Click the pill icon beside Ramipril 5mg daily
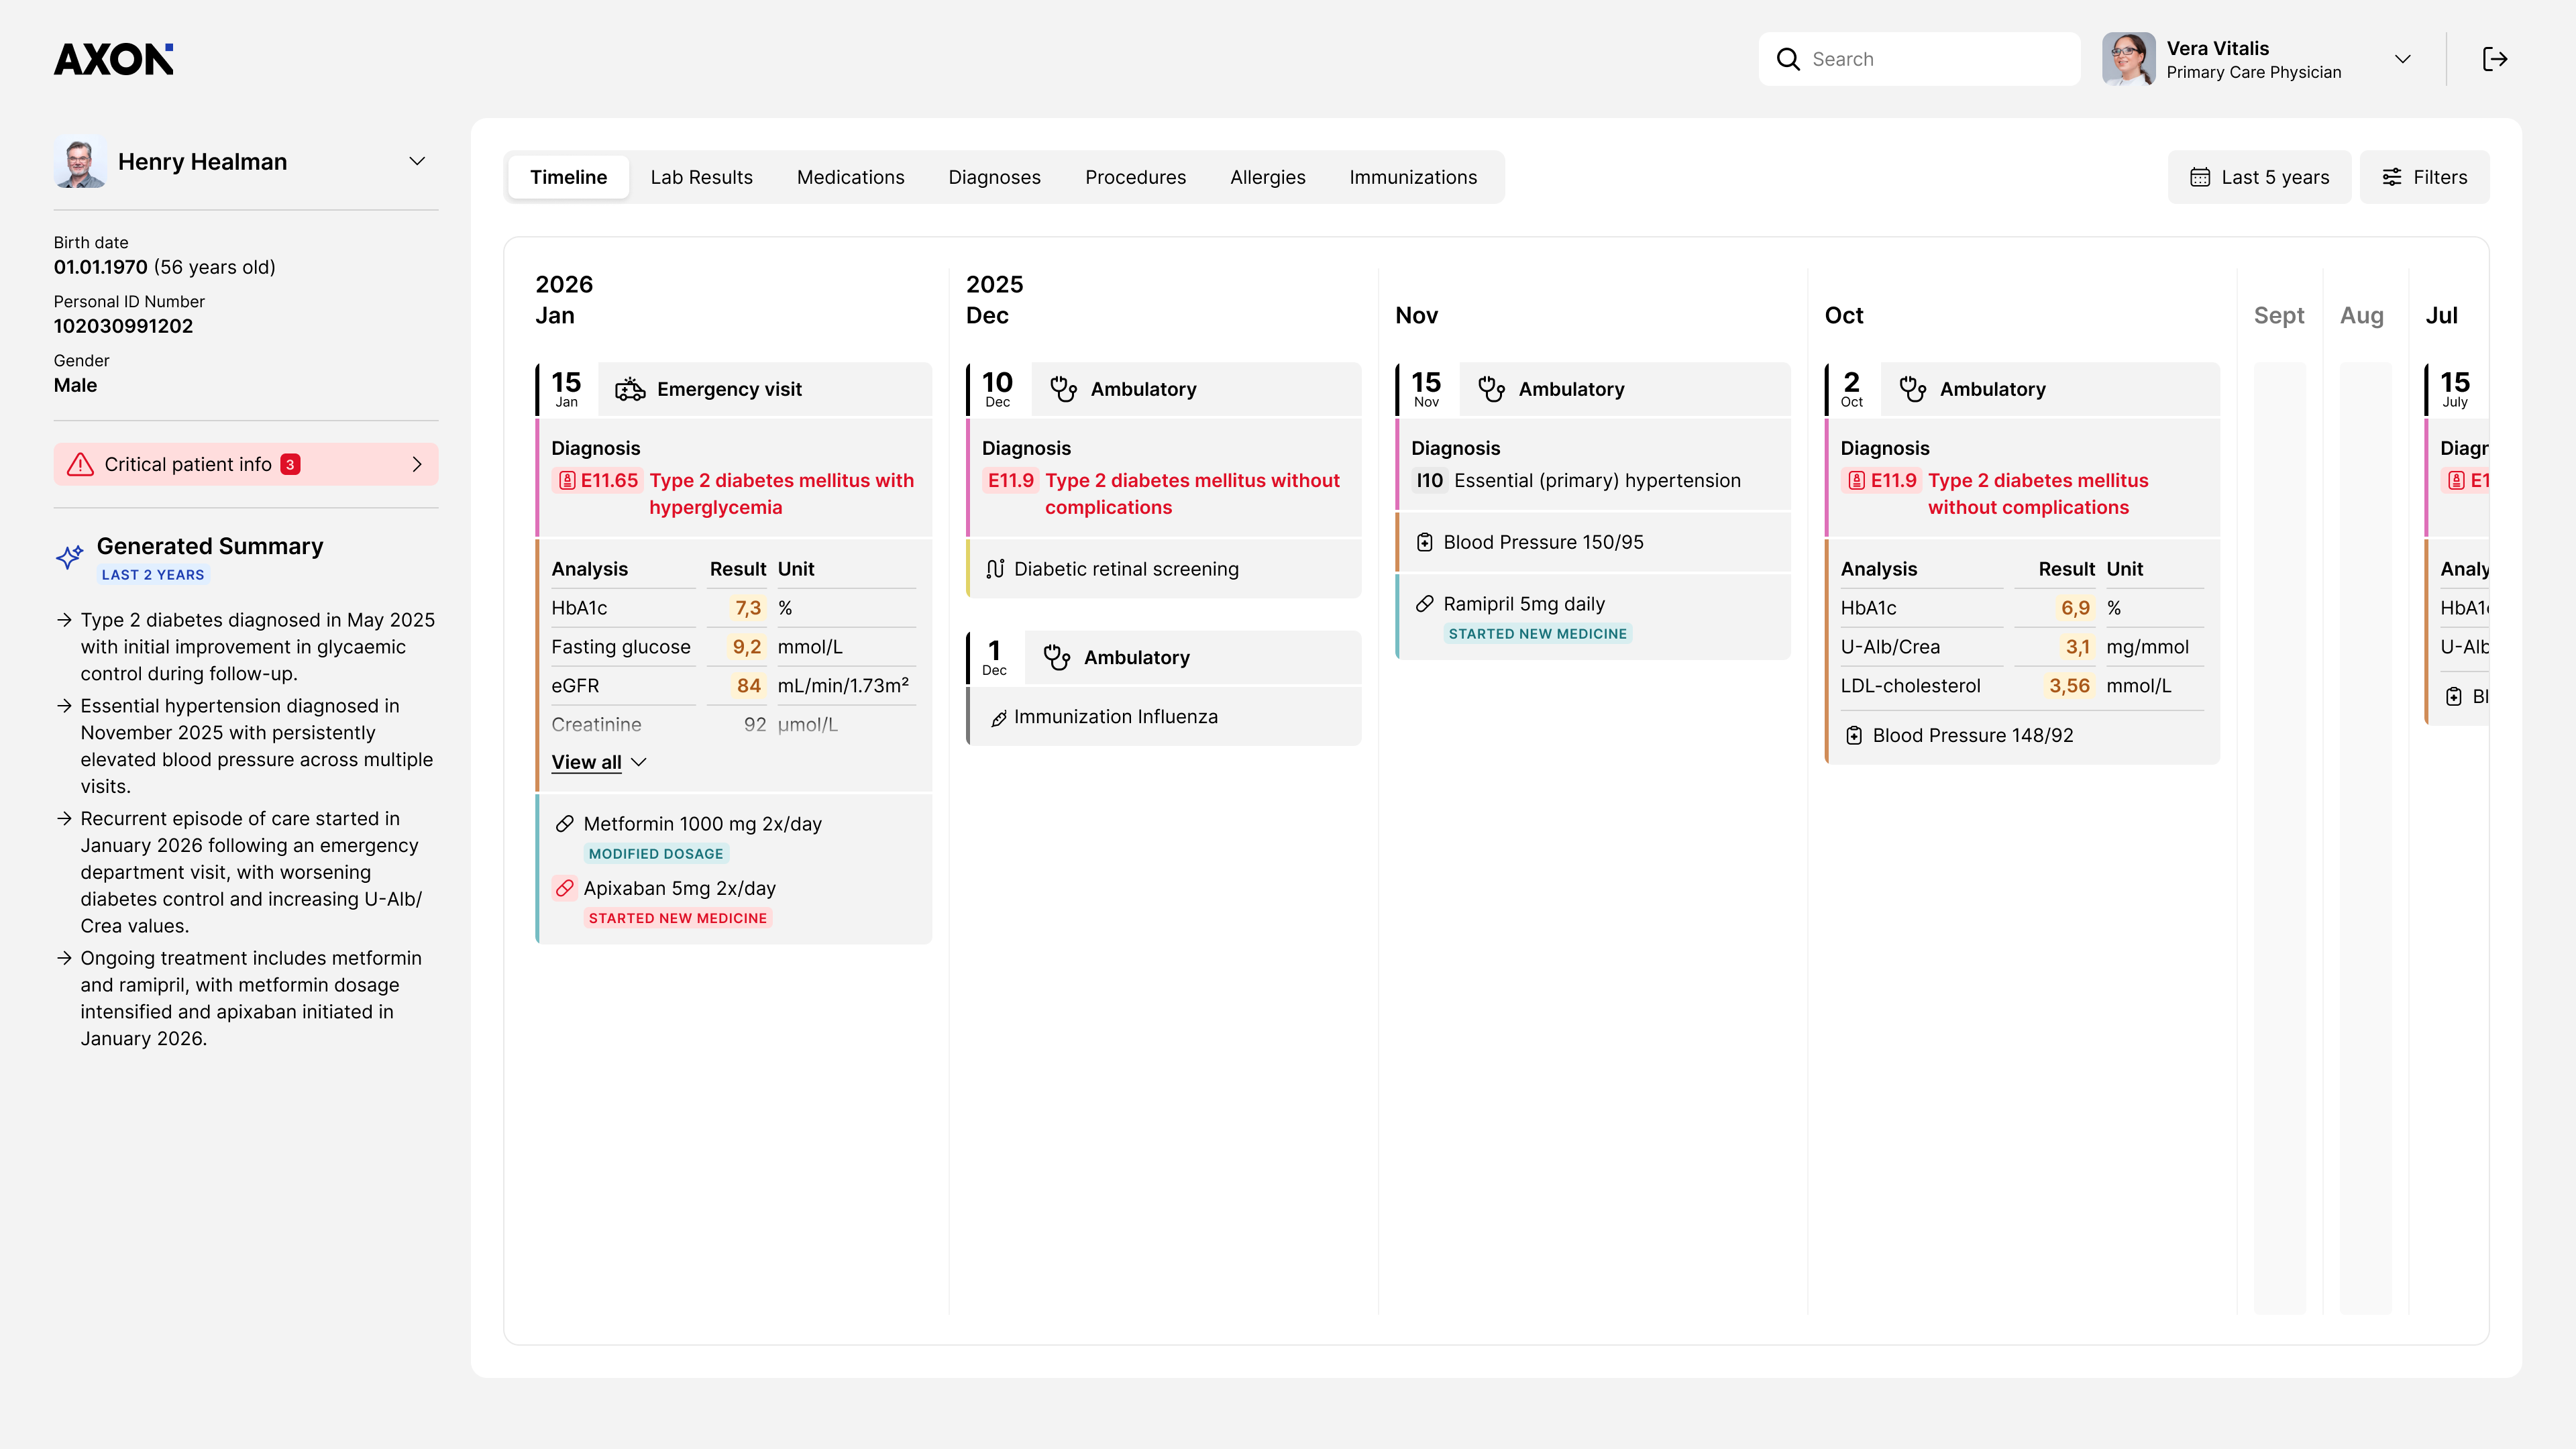 [1424, 604]
